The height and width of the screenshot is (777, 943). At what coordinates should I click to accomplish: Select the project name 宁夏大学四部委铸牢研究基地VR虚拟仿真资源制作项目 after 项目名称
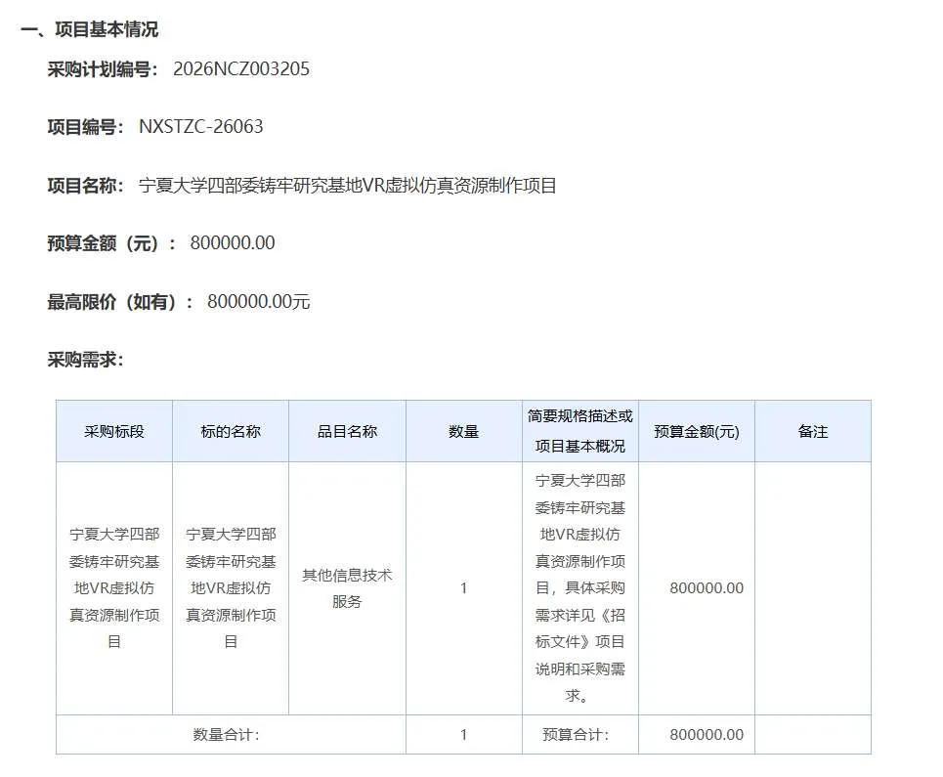[347, 186]
